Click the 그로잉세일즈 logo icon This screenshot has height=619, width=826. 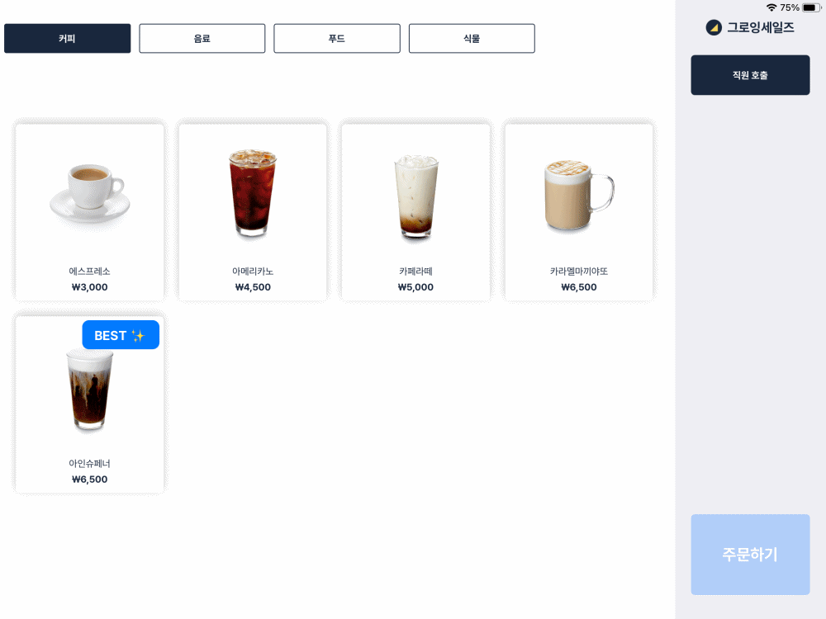pyautogui.click(x=714, y=27)
